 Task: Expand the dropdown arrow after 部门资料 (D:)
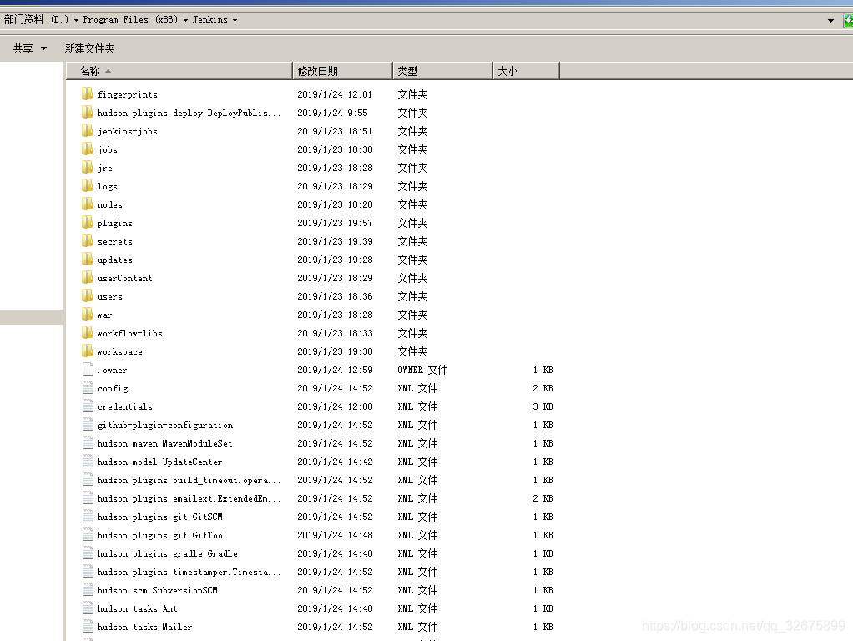[x=76, y=20]
